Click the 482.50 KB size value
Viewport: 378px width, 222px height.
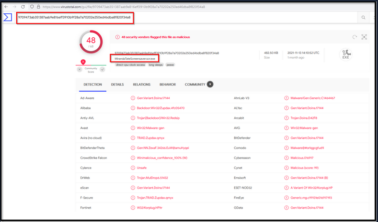[x=271, y=53]
